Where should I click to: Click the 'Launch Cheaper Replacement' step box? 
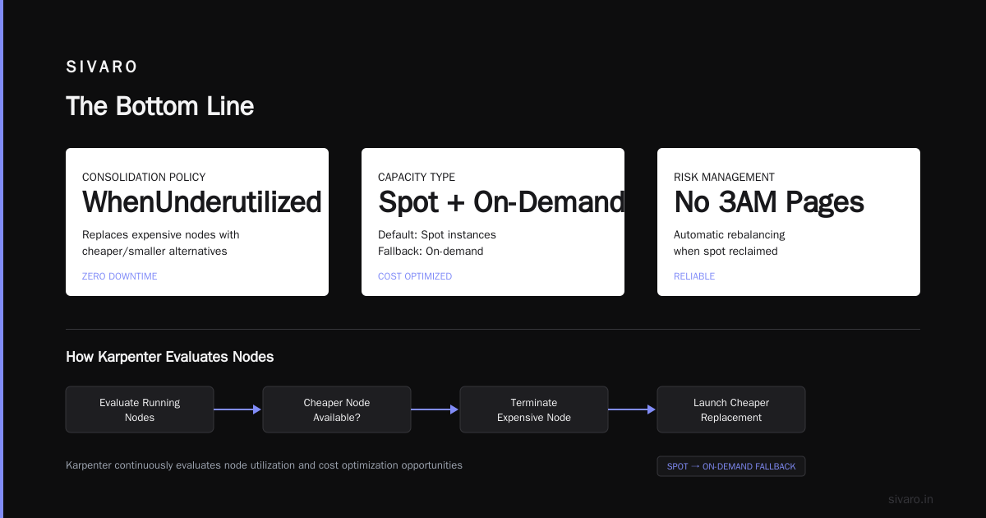(731, 409)
